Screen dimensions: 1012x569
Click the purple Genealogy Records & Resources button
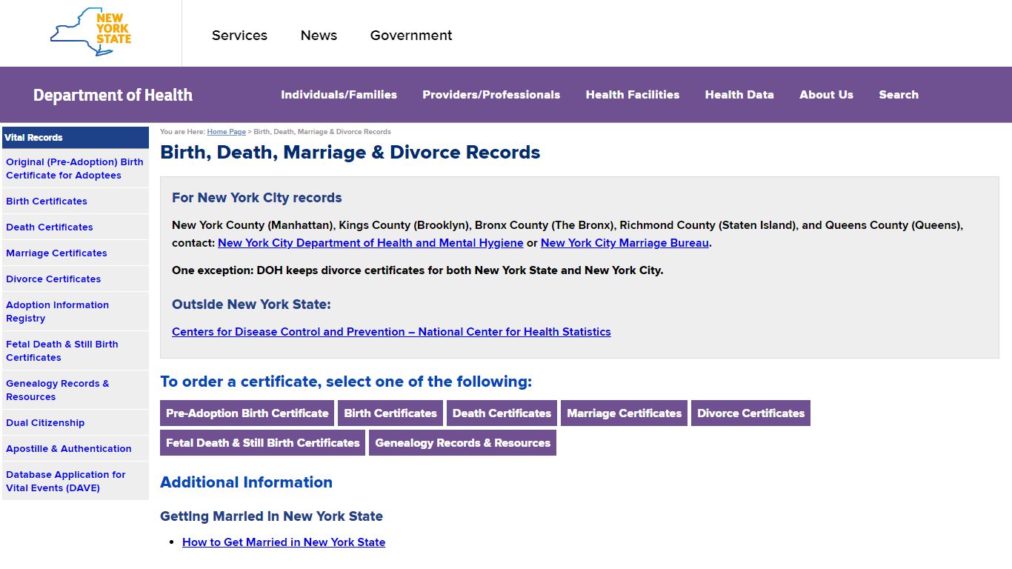(x=462, y=443)
